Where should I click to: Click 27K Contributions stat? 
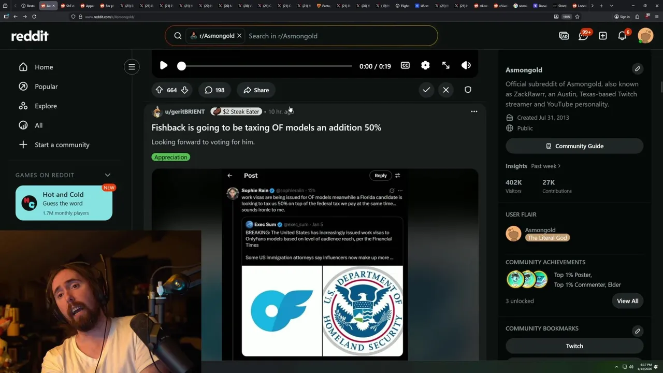click(557, 186)
